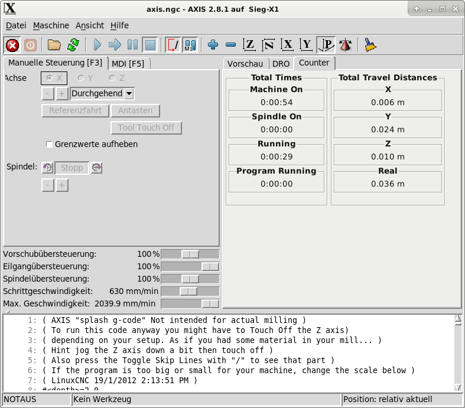Zoom out the preview with minus icon
The image size is (465, 408).
pyautogui.click(x=230, y=45)
